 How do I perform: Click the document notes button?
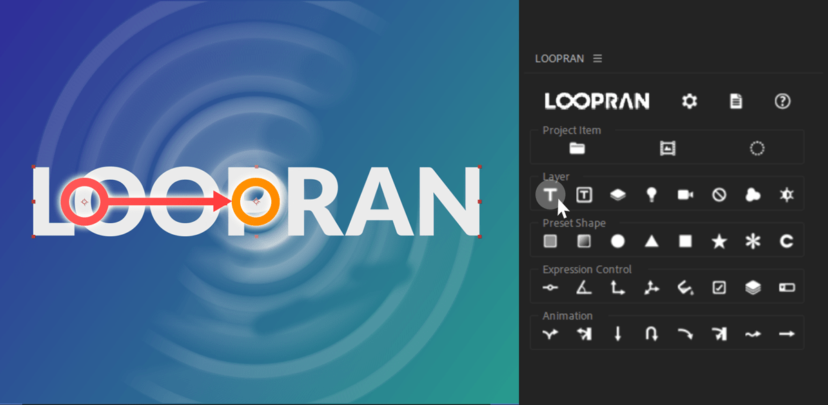point(735,101)
